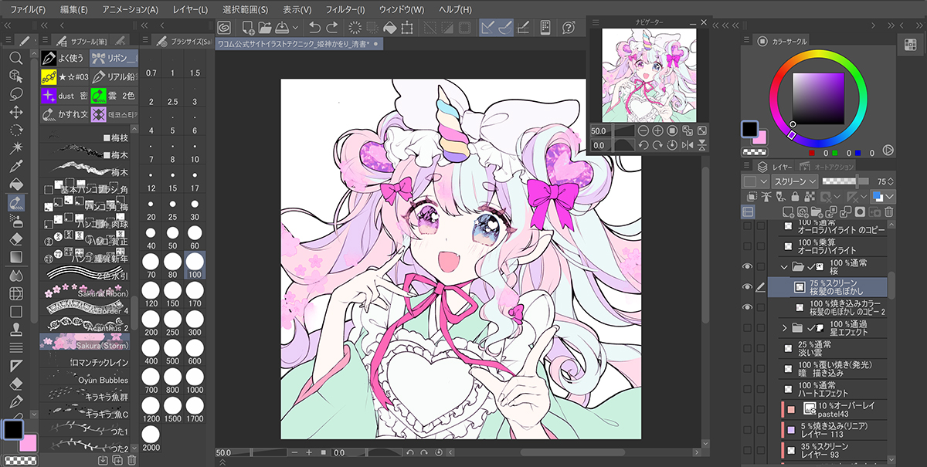
Task: Hide the 桜髪の毛ぼかし layer
Action: point(747,287)
